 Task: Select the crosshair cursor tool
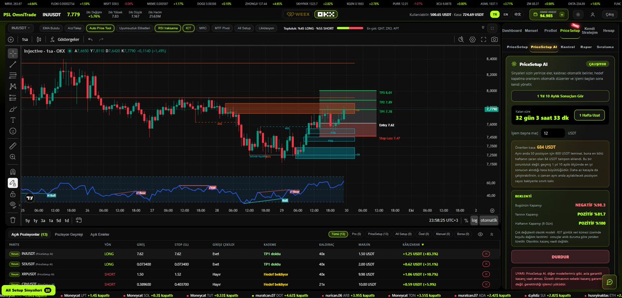tap(13, 52)
